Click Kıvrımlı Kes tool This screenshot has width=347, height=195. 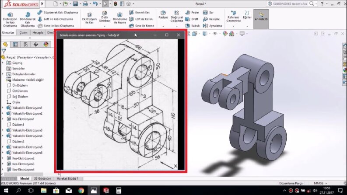pos(140,12)
